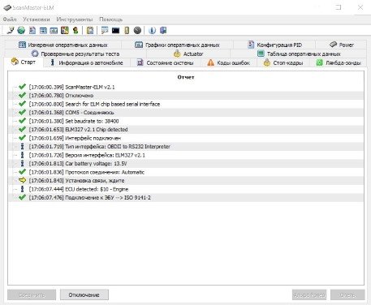Image resolution: width=371 pixels, height=305 pixels.
Task: Click the bar chart toolbar icon
Action: pos(54,31)
